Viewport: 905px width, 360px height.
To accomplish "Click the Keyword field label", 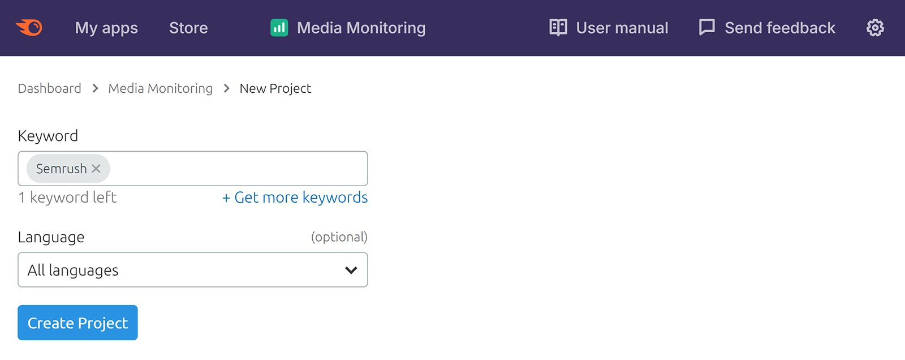I will click(x=48, y=136).
